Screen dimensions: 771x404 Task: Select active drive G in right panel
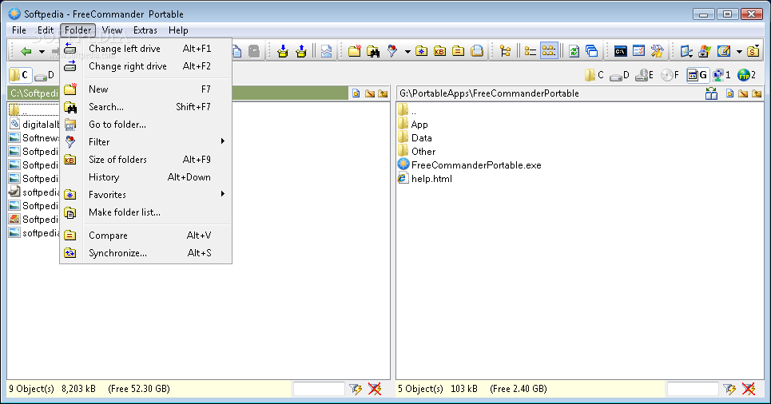coord(697,75)
